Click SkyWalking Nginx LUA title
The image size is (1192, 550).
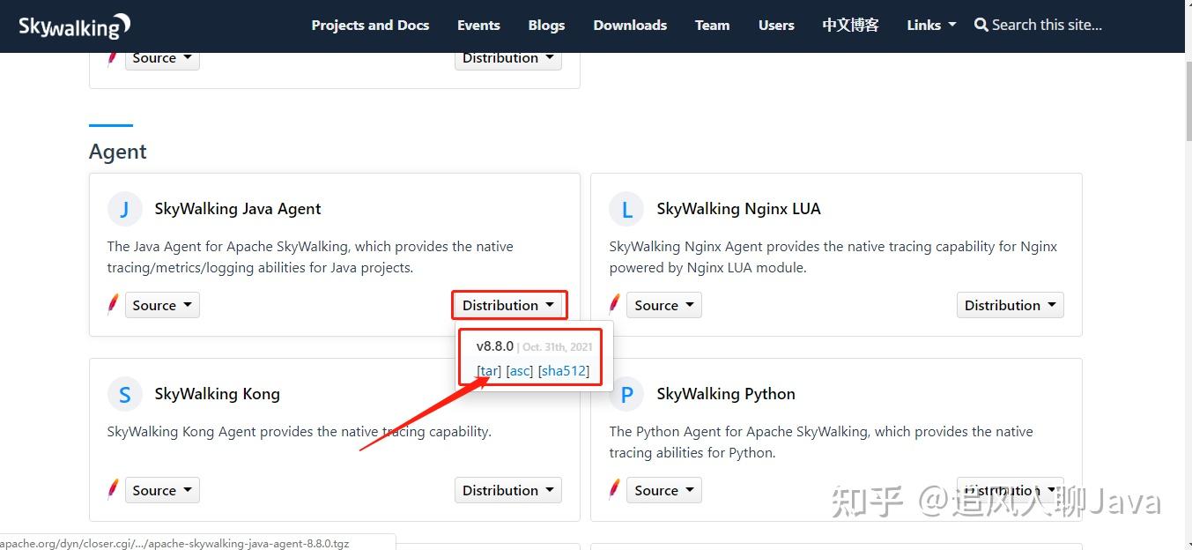(x=738, y=209)
